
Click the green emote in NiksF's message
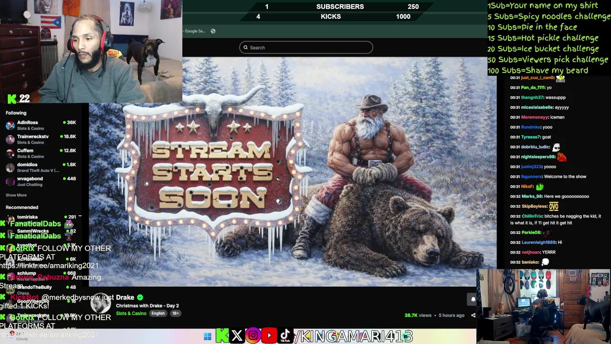pos(539,187)
